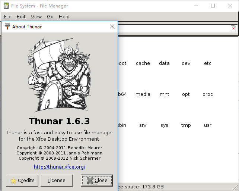Click the hammer icon in About Thunar title bar

tap(7, 26)
